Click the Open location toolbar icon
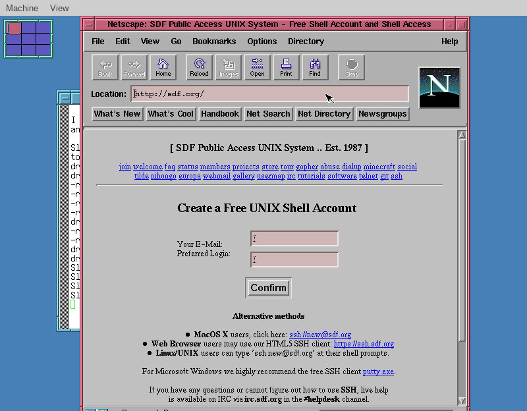The image size is (527, 411). pyautogui.click(x=257, y=67)
